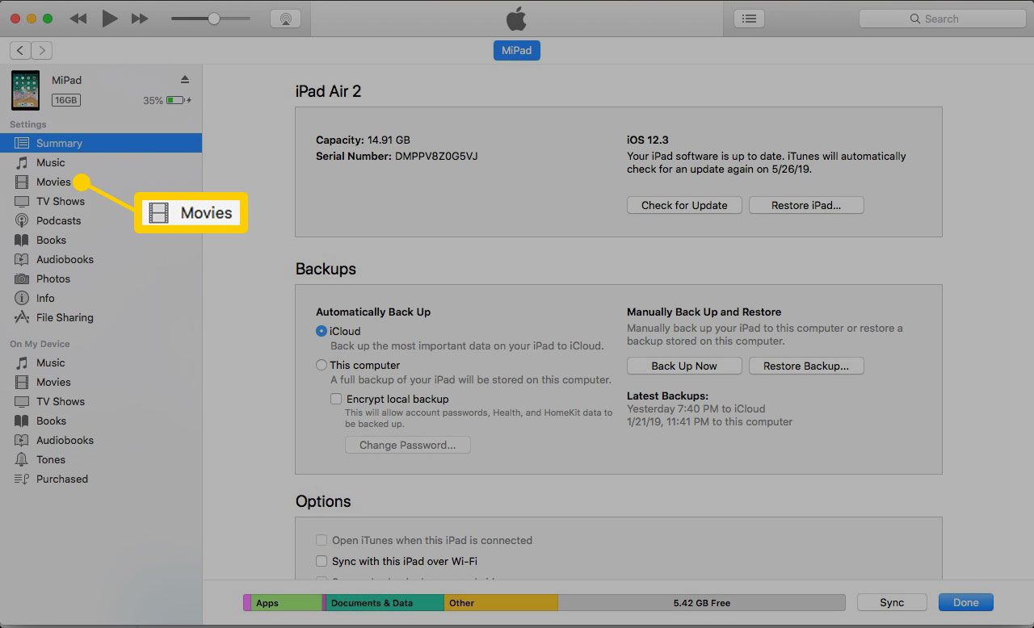Open the Podcasts sidebar icon
The height and width of the screenshot is (628, 1034).
coord(22,220)
